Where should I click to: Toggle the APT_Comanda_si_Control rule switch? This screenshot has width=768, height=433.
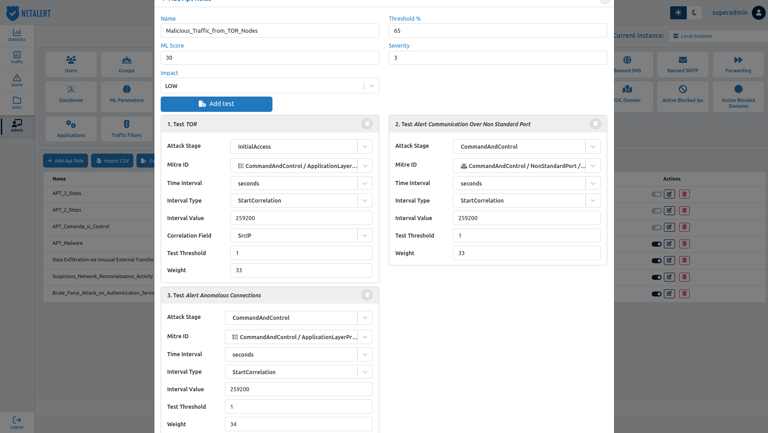[x=657, y=228]
